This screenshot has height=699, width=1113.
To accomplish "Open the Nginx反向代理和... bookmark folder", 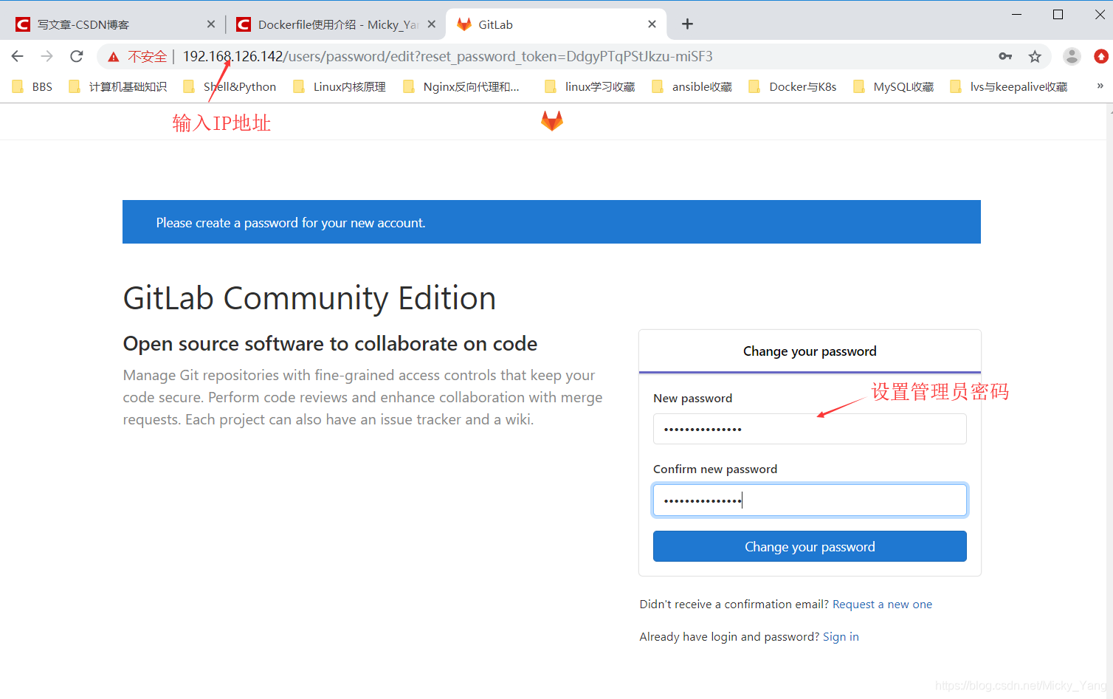I will [461, 86].
